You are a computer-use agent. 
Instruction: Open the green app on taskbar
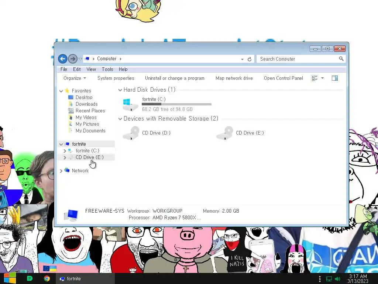click(x=30, y=278)
